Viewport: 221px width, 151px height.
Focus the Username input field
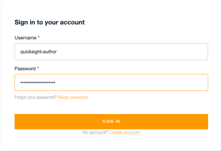coord(111,51)
